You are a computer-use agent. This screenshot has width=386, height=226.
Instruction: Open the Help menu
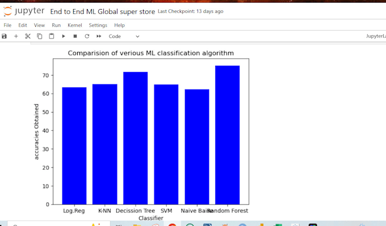pos(119,25)
